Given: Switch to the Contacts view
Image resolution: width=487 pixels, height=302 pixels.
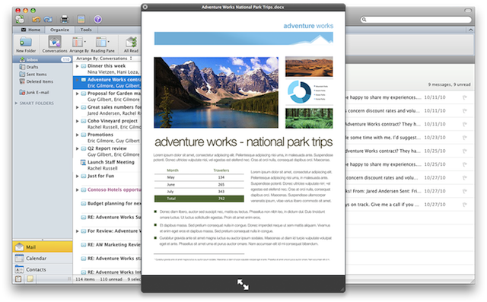Looking at the screenshot, I should 43,269.
